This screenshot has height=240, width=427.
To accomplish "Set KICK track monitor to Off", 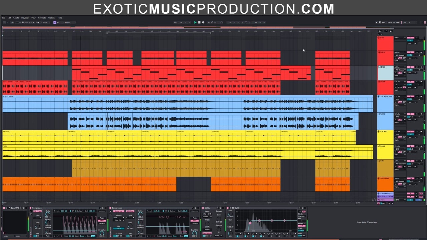I will point(404,58).
